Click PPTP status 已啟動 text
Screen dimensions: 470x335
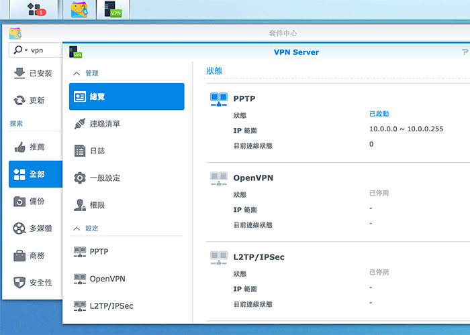click(379, 114)
